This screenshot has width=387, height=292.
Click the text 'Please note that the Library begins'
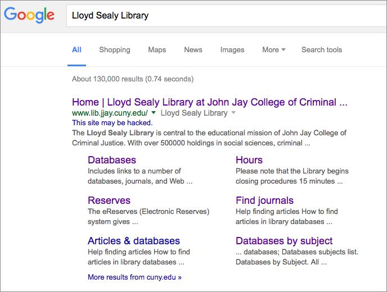click(292, 171)
